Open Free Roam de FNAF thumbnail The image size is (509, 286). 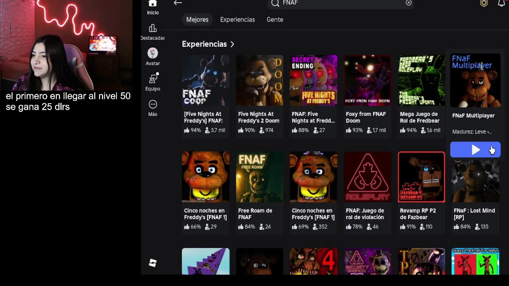point(260,177)
